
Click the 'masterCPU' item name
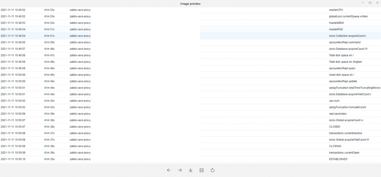(336, 10)
